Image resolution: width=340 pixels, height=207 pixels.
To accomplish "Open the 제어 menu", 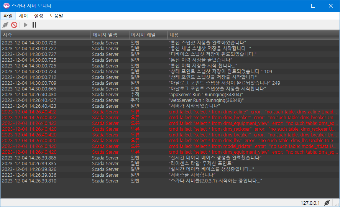I will click(23, 16).
